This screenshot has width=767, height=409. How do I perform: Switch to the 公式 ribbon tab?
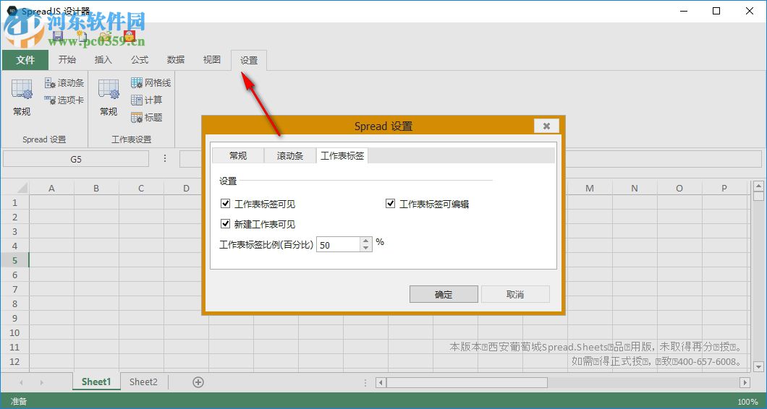pos(140,59)
